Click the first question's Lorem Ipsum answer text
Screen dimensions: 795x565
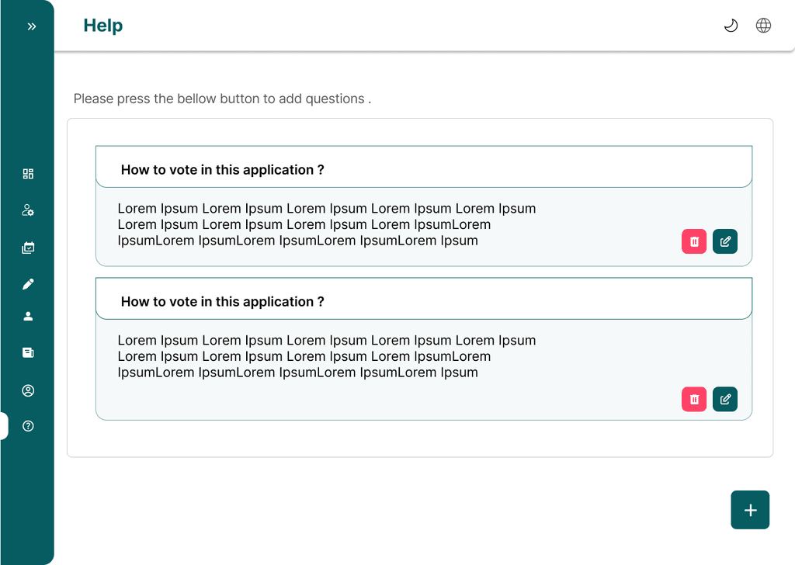pyautogui.click(x=326, y=224)
